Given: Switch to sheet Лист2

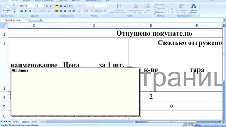Looking at the screenshot, I should (x=25, y=122).
